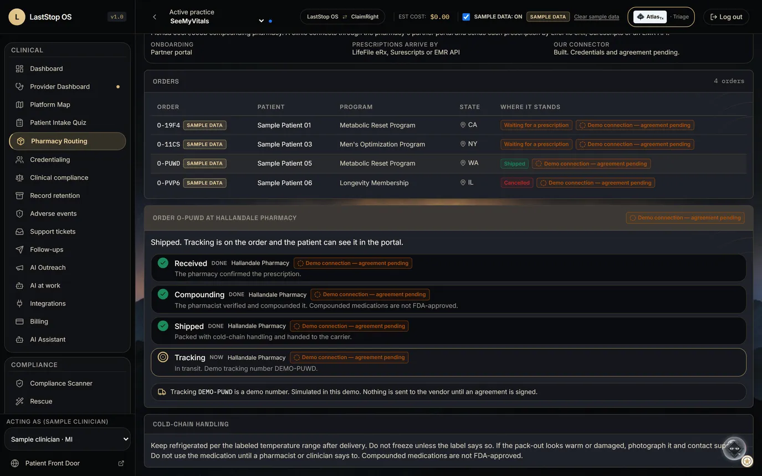This screenshot has width=762, height=476.
Task: Click the AI at work icon
Action: 19,285
